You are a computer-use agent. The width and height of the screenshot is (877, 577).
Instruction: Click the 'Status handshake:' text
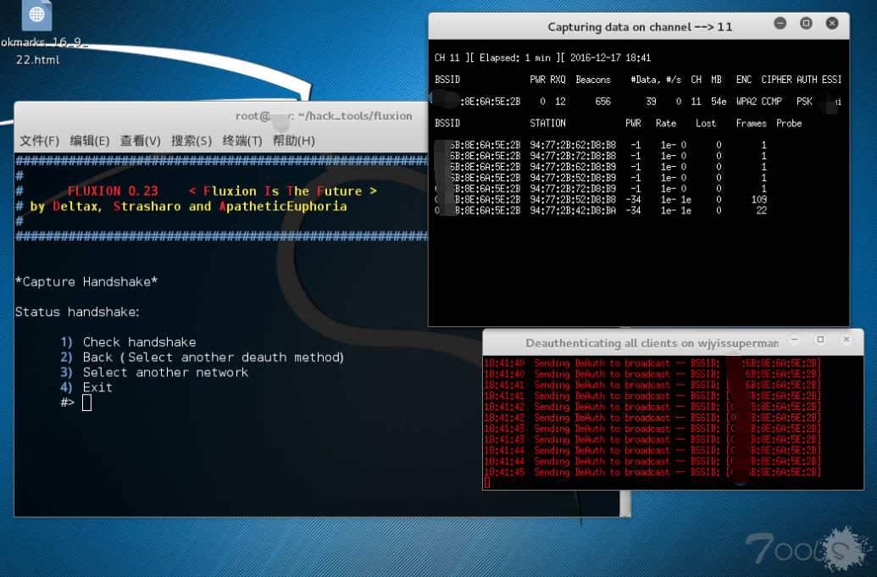(x=77, y=312)
